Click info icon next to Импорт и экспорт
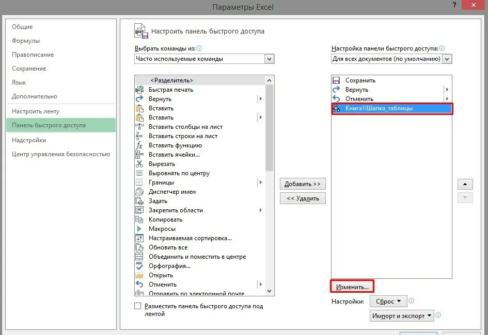 click(438, 315)
